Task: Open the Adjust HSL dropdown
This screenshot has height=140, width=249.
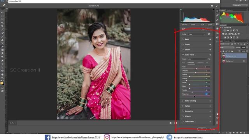Action: point(197,59)
